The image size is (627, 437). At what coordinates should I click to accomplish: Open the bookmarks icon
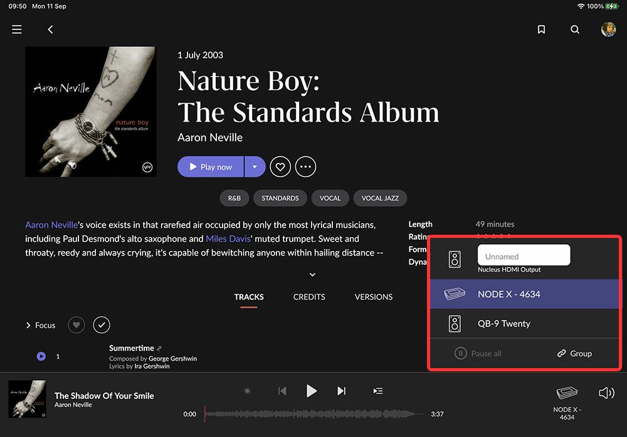click(541, 29)
